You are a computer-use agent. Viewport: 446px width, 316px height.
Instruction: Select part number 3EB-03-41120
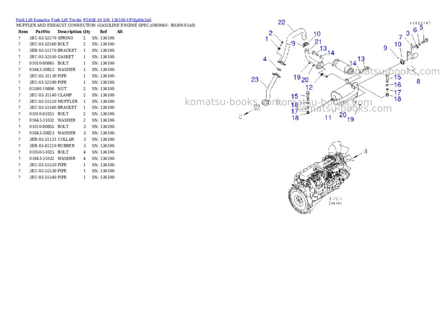coord(43,146)
